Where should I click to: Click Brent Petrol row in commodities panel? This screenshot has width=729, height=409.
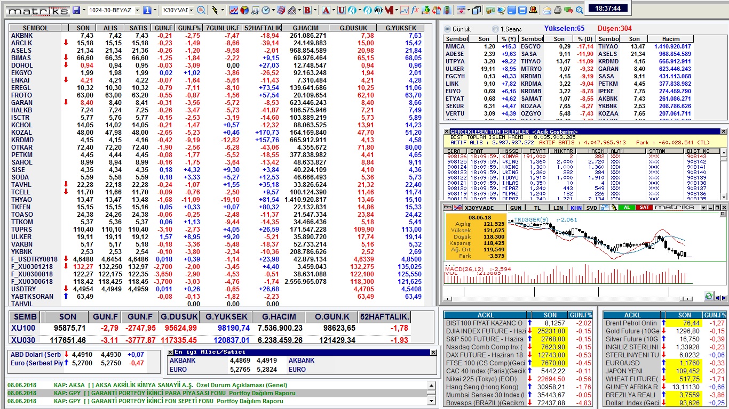point(664,323)
